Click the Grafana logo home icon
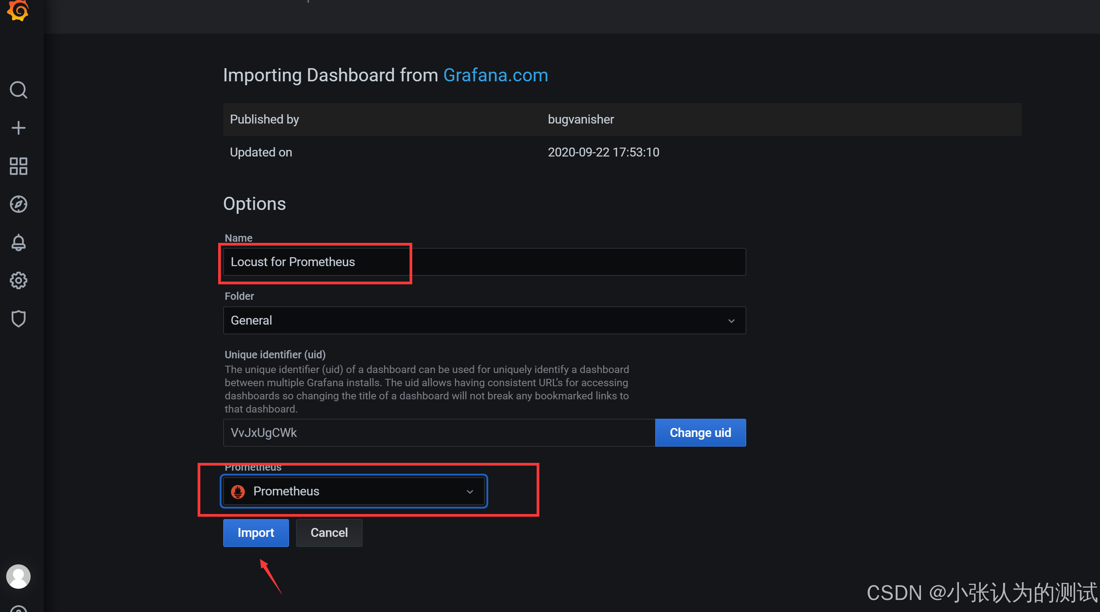This screenshot has height=612, width=1100. 18,9
